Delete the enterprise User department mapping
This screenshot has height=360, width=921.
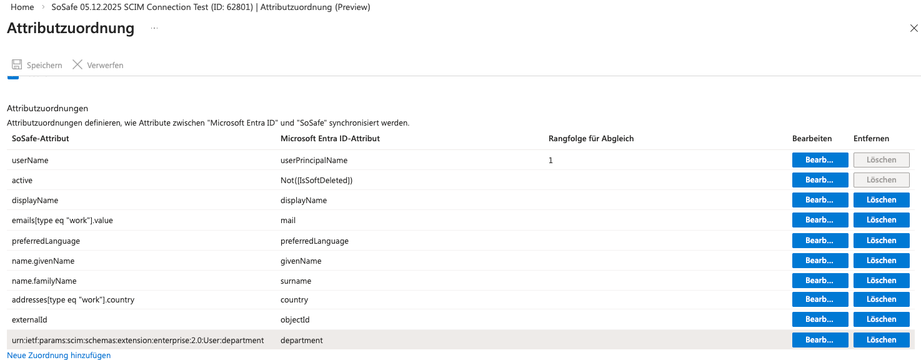tap(881, 340)
